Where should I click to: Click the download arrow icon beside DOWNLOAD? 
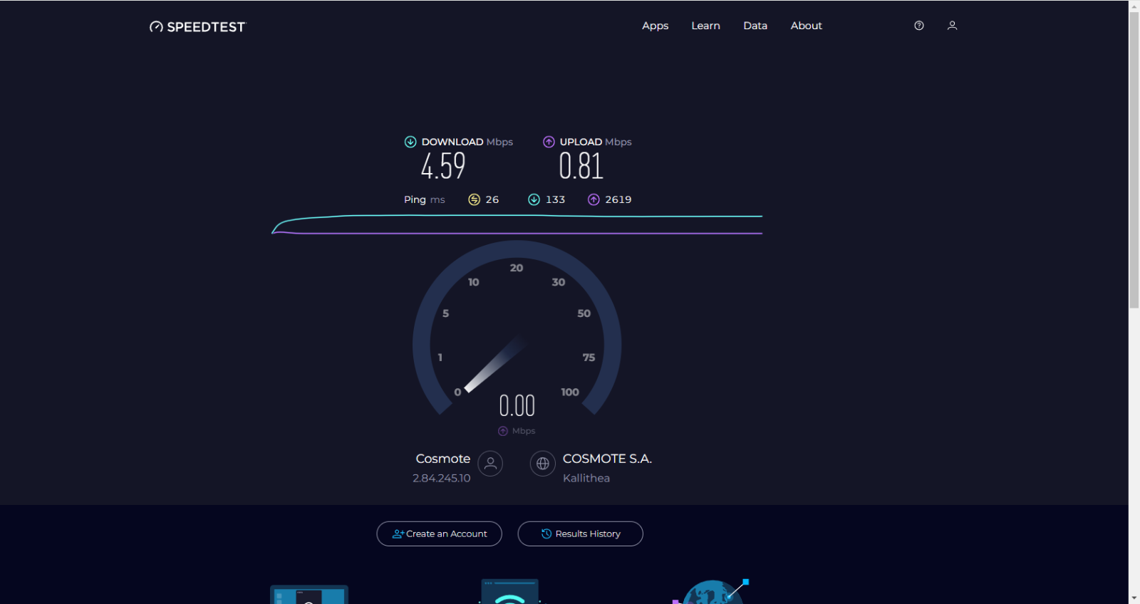pyautogui.click(x=410, y=142)
